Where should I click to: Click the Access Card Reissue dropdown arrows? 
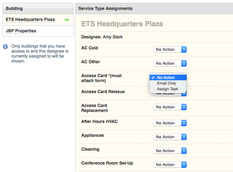click(x=184, y=93)
